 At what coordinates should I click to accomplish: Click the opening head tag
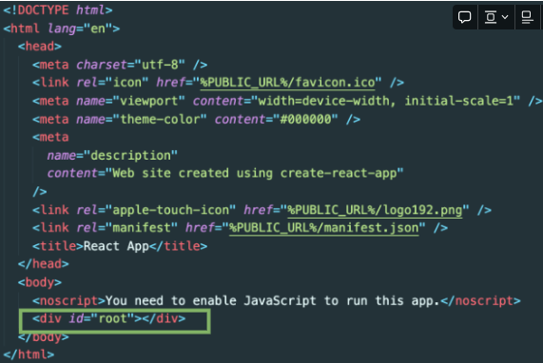click(40, 46)
